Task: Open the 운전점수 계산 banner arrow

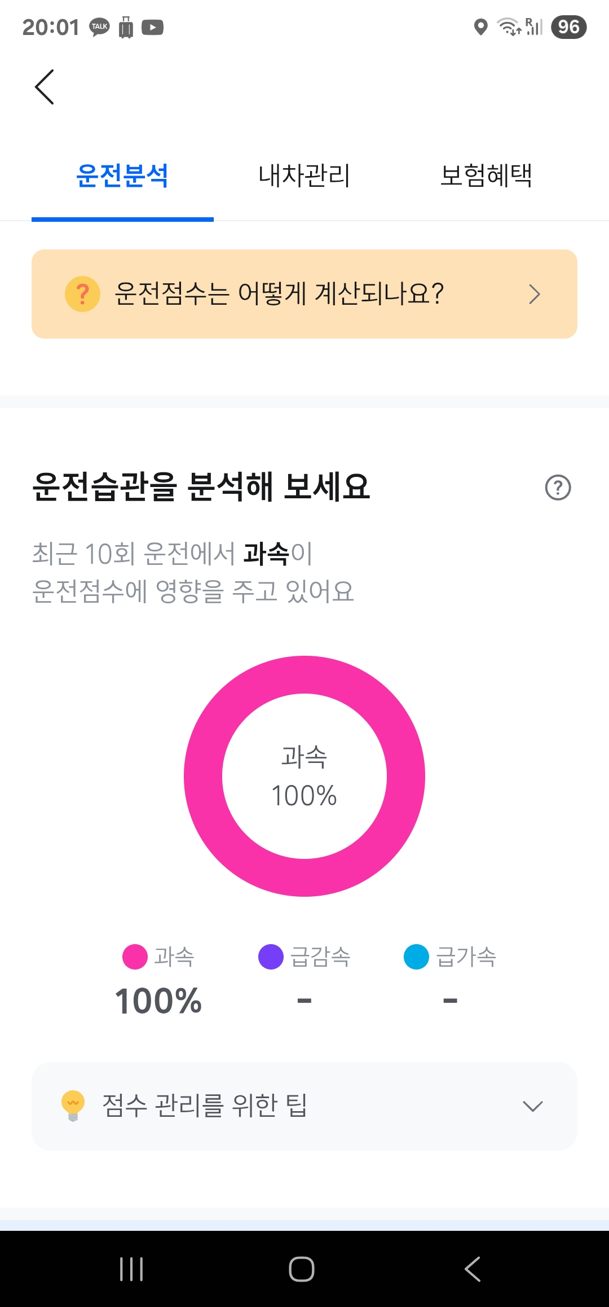Action: coord(534,294)
